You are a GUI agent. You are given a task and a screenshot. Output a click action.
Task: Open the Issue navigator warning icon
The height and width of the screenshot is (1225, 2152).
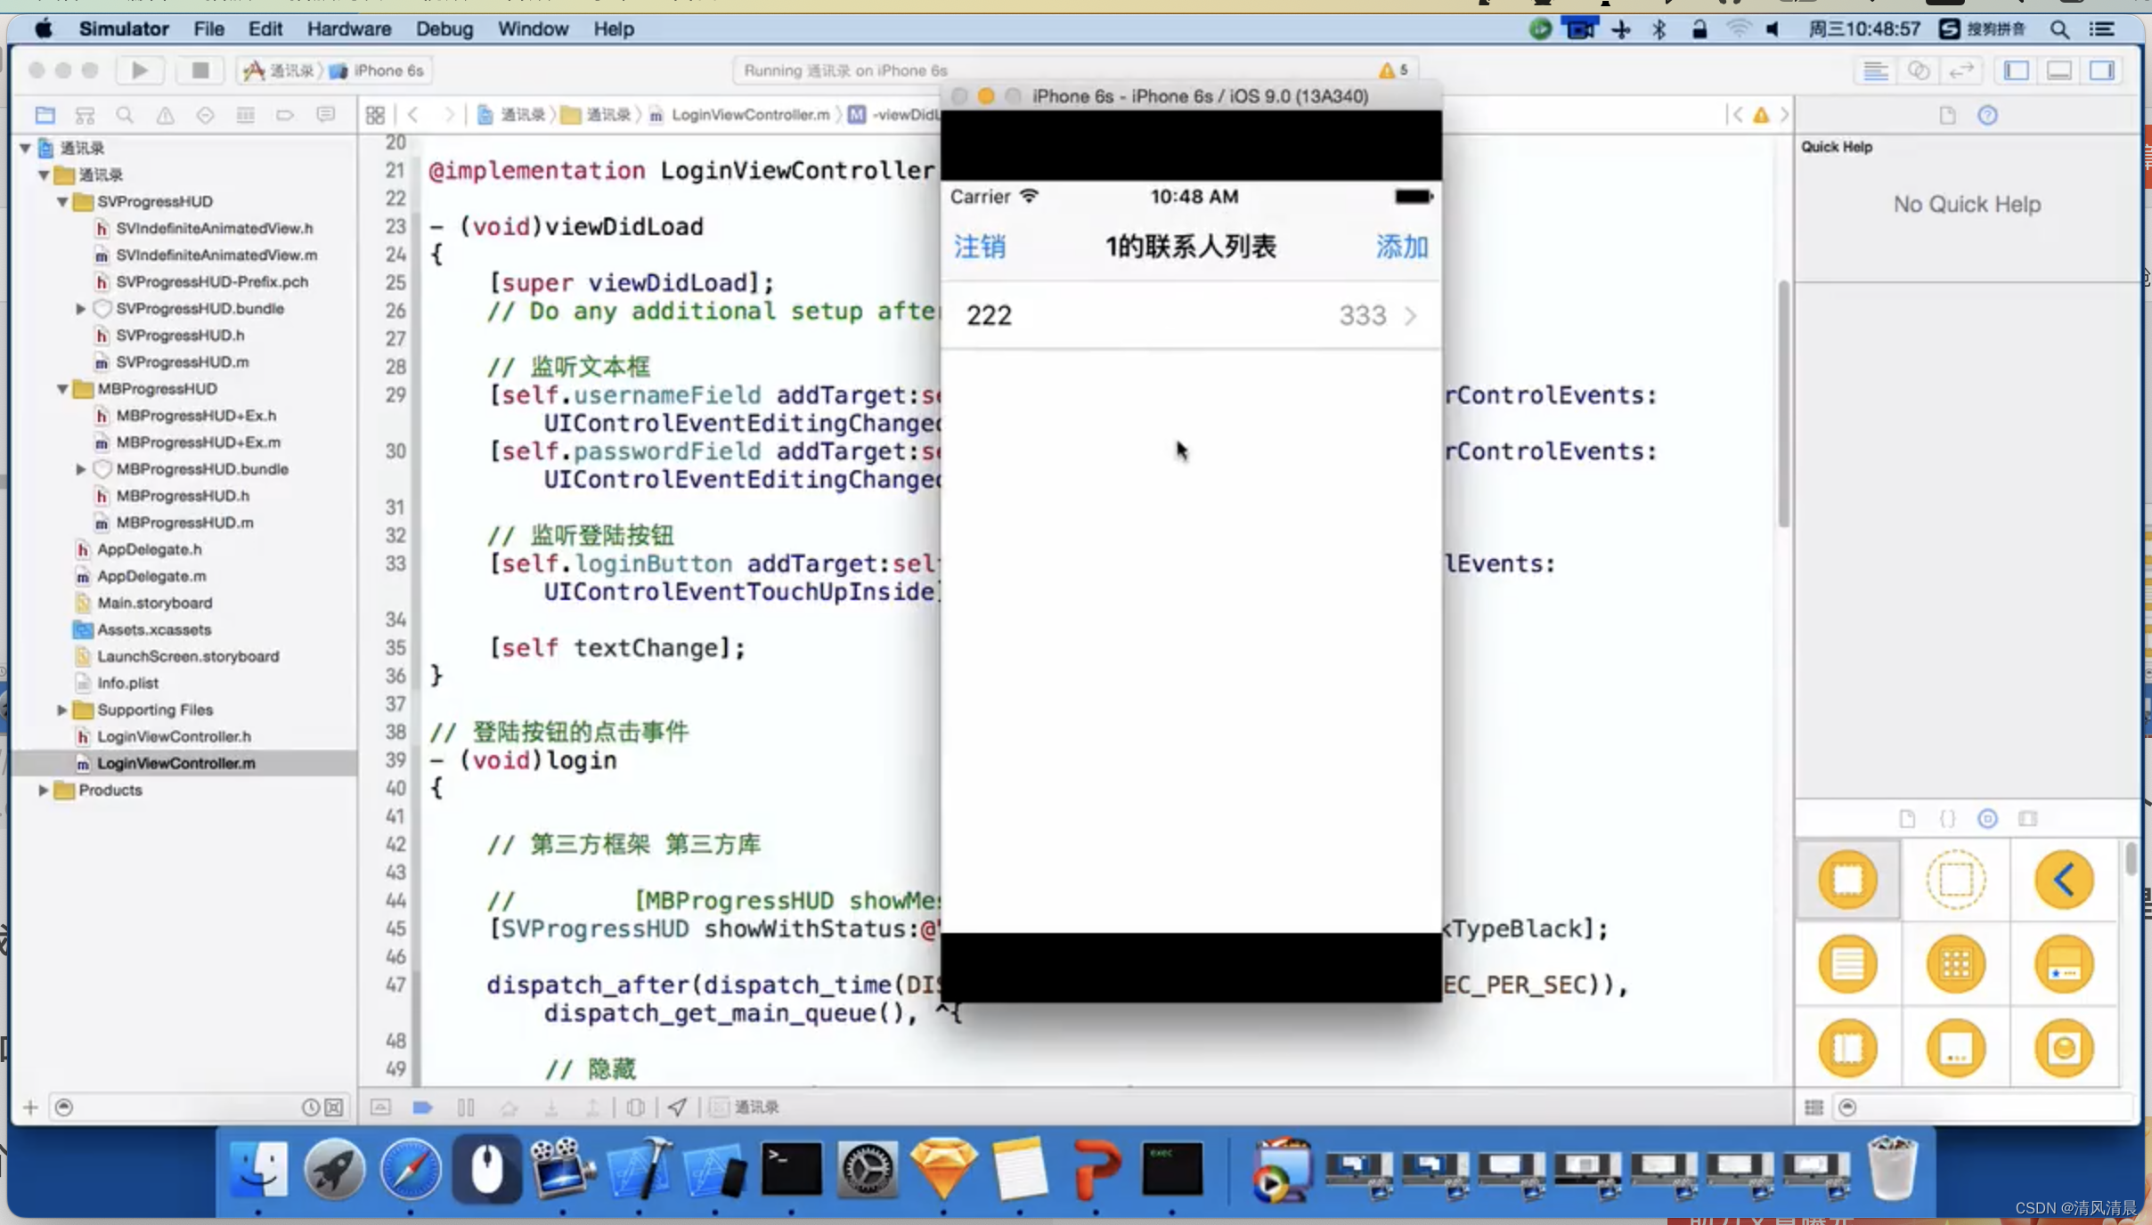165,115
